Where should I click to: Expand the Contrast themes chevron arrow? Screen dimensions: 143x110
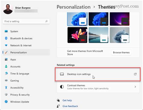click(135, 87)
